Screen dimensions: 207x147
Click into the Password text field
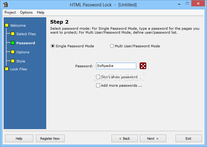(116, 66)
